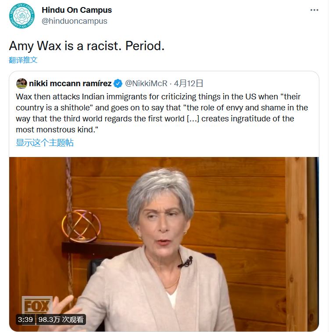
Task: Open the Hindu On Campus display name
Action: (77, 10)
